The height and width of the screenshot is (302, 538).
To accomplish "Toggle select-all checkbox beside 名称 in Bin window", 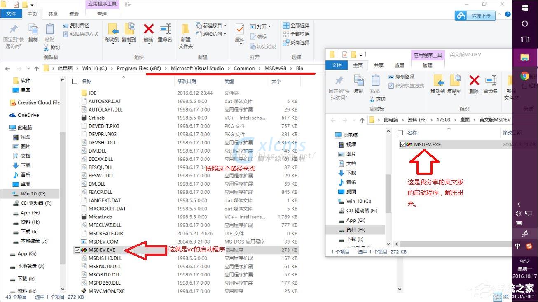I will pyautogui.click(x=75, y=81).
